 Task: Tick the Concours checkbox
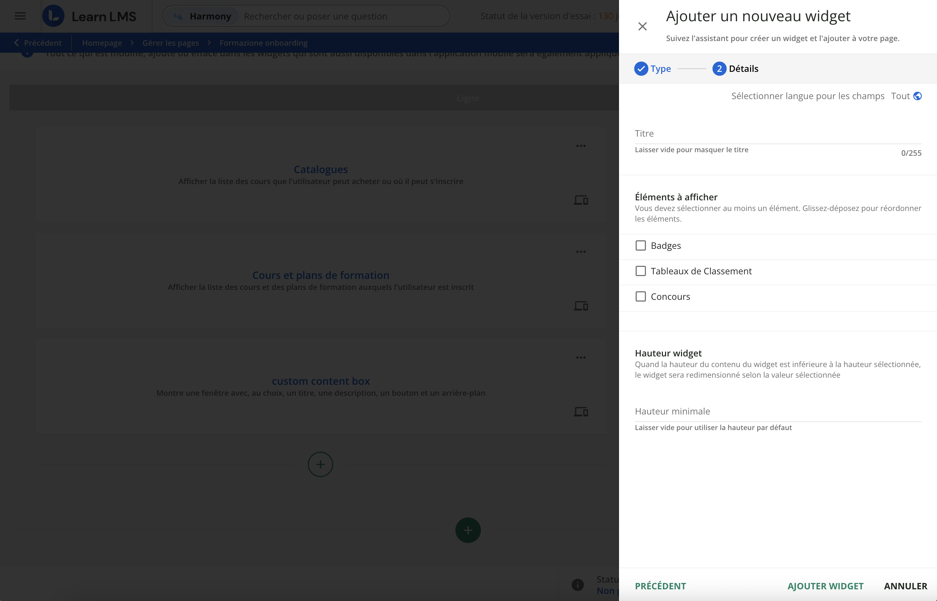pyautogui.click(x=641, y=297)
